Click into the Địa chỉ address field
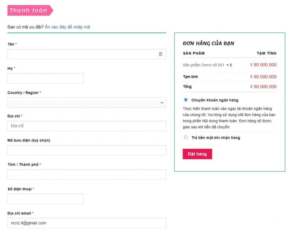This screenshot has width=292, height=234. (x=87, y=126)
